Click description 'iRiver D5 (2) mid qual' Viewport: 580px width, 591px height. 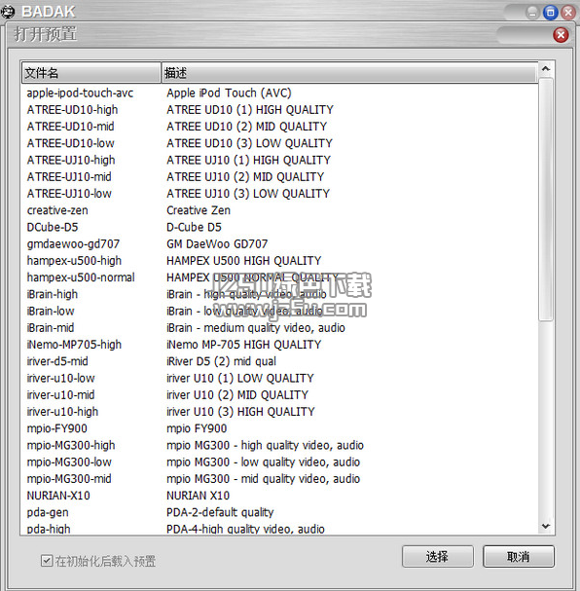[x=221, y=361]
